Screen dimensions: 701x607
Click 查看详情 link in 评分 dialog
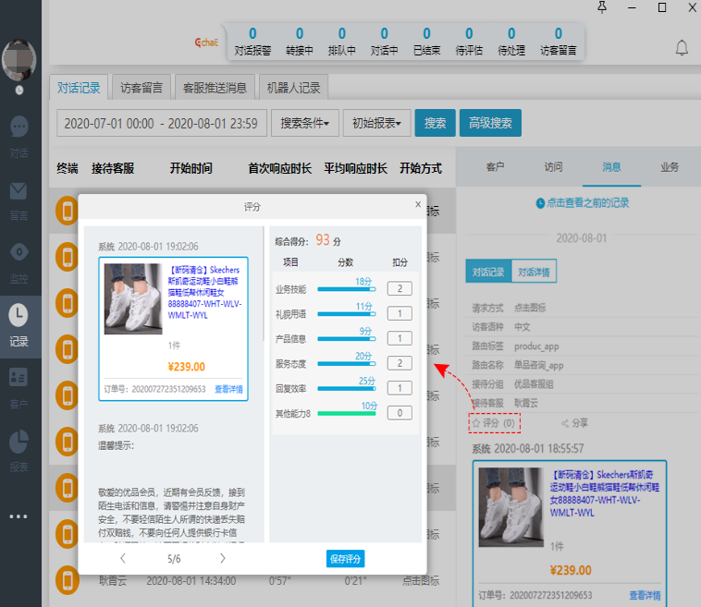pos(228,389)
